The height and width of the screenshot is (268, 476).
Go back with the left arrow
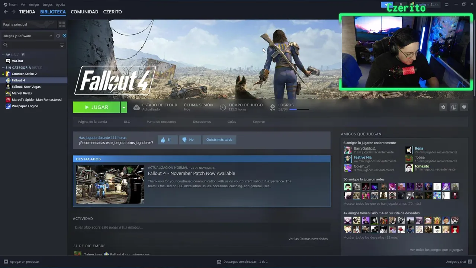pyautogui.click(x=6, y=12)
